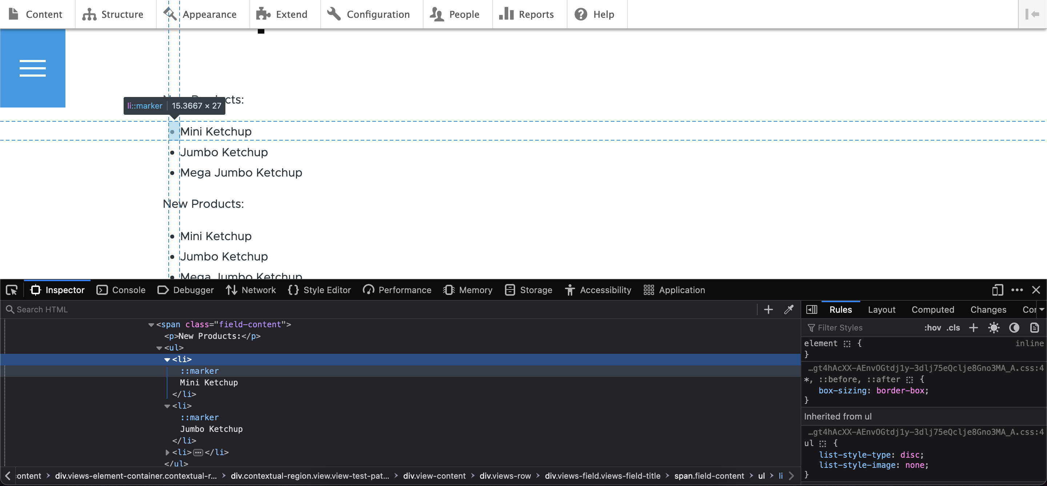The image size is (1047, 486).
Task: Click the eyedropper color picker icon
Action: (x=789, y=309)
